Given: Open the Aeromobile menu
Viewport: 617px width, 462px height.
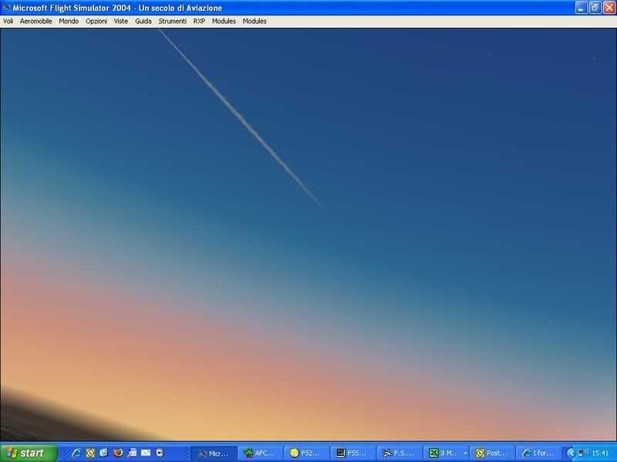Looking at the screenshot, I should [35, 22].
